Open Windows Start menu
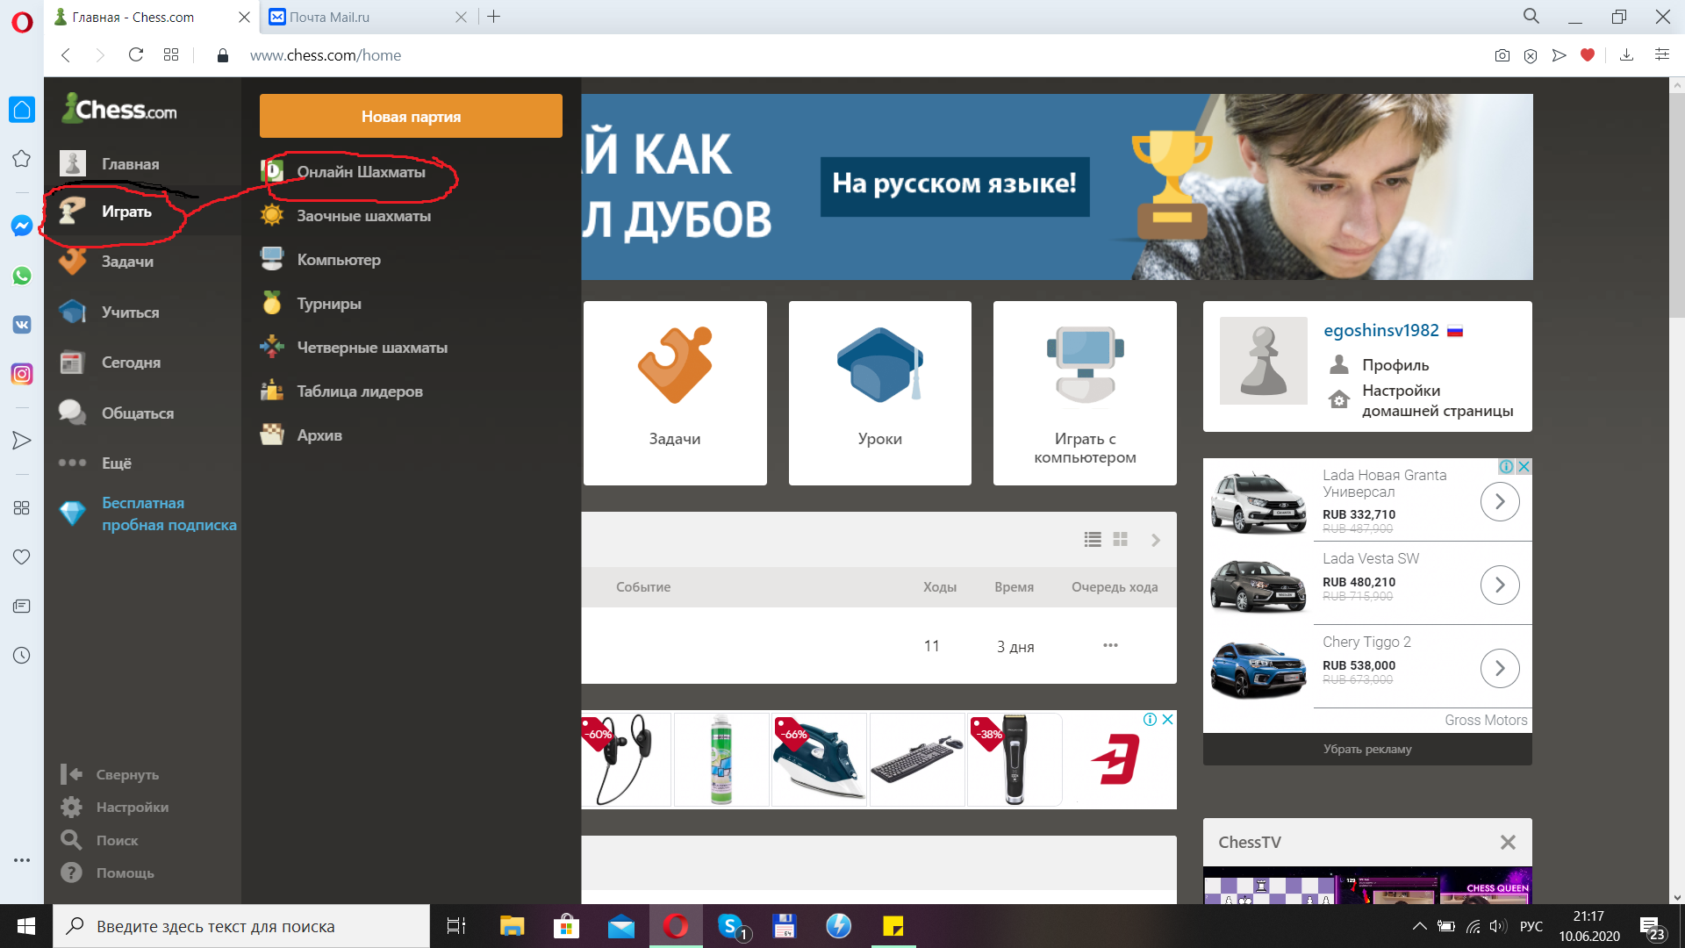 pos(26,926)
